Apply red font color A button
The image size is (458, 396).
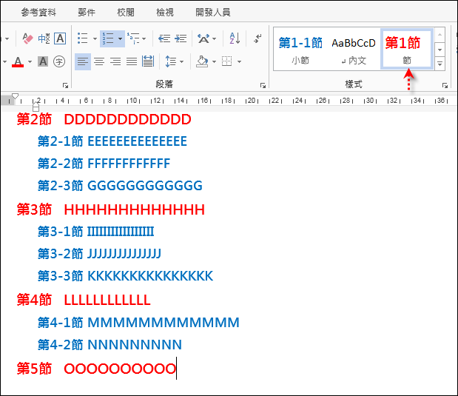coord(18,61)
